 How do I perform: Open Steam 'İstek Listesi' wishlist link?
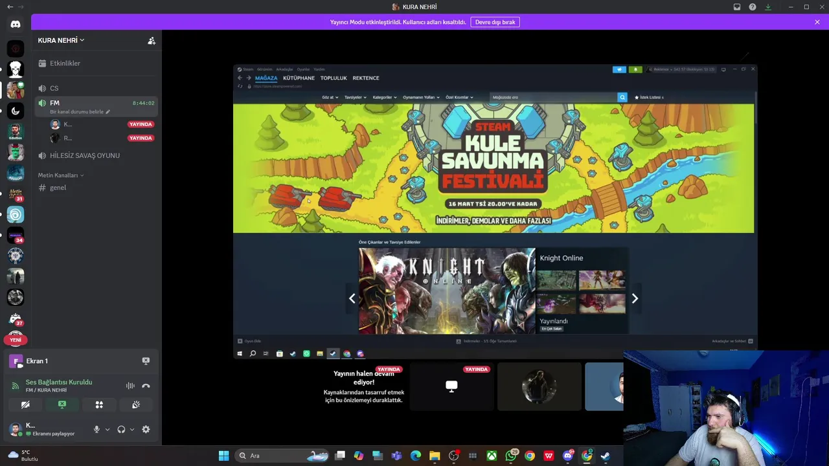649,97
